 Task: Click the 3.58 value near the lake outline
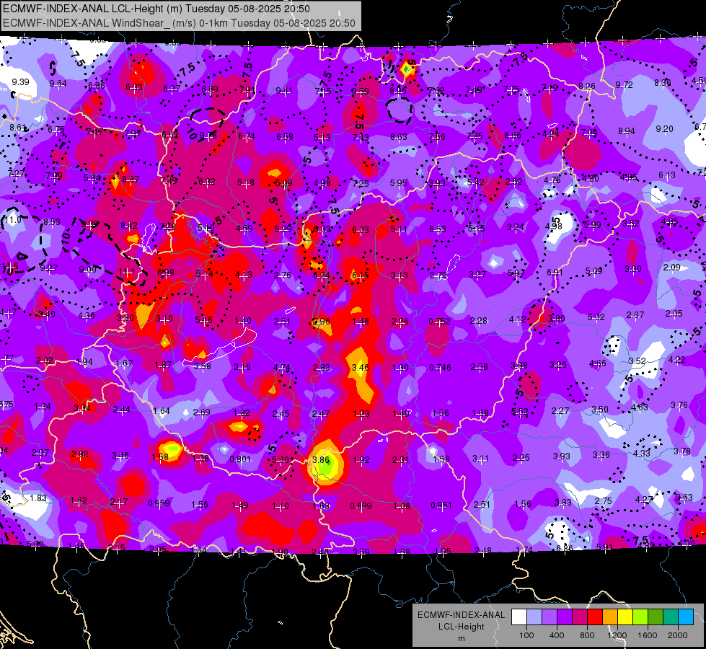203,366
